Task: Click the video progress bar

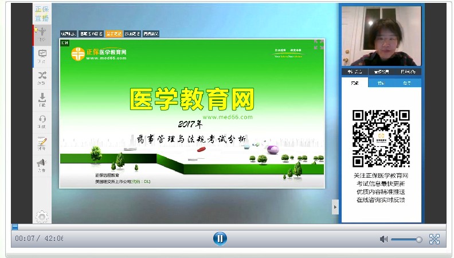Action: (x=229, y=227)
